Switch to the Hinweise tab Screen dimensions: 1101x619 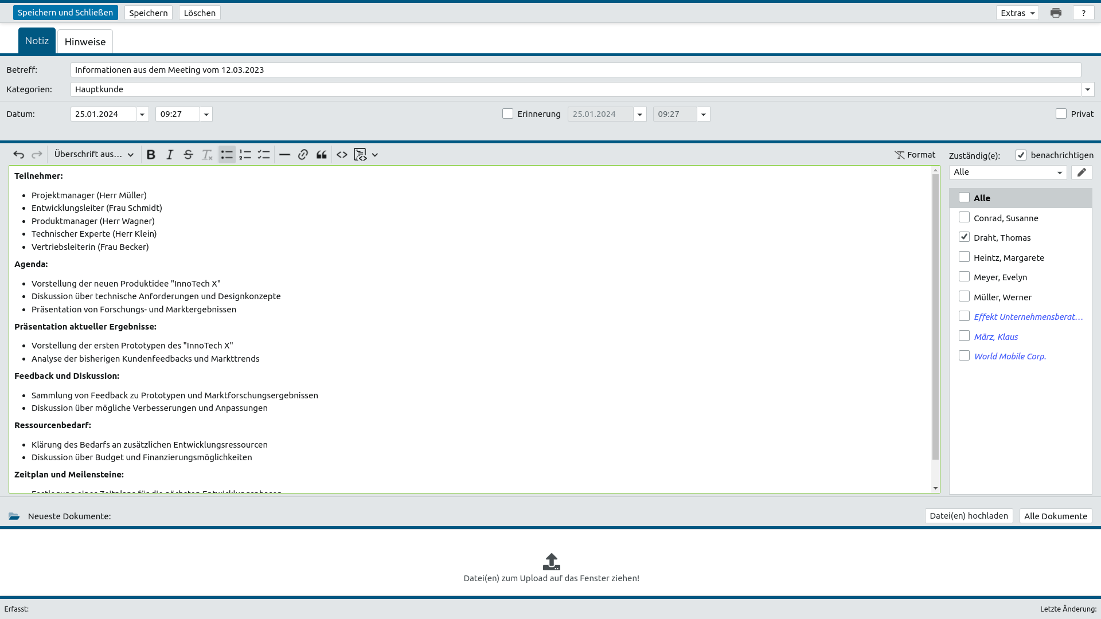[85, 41]
